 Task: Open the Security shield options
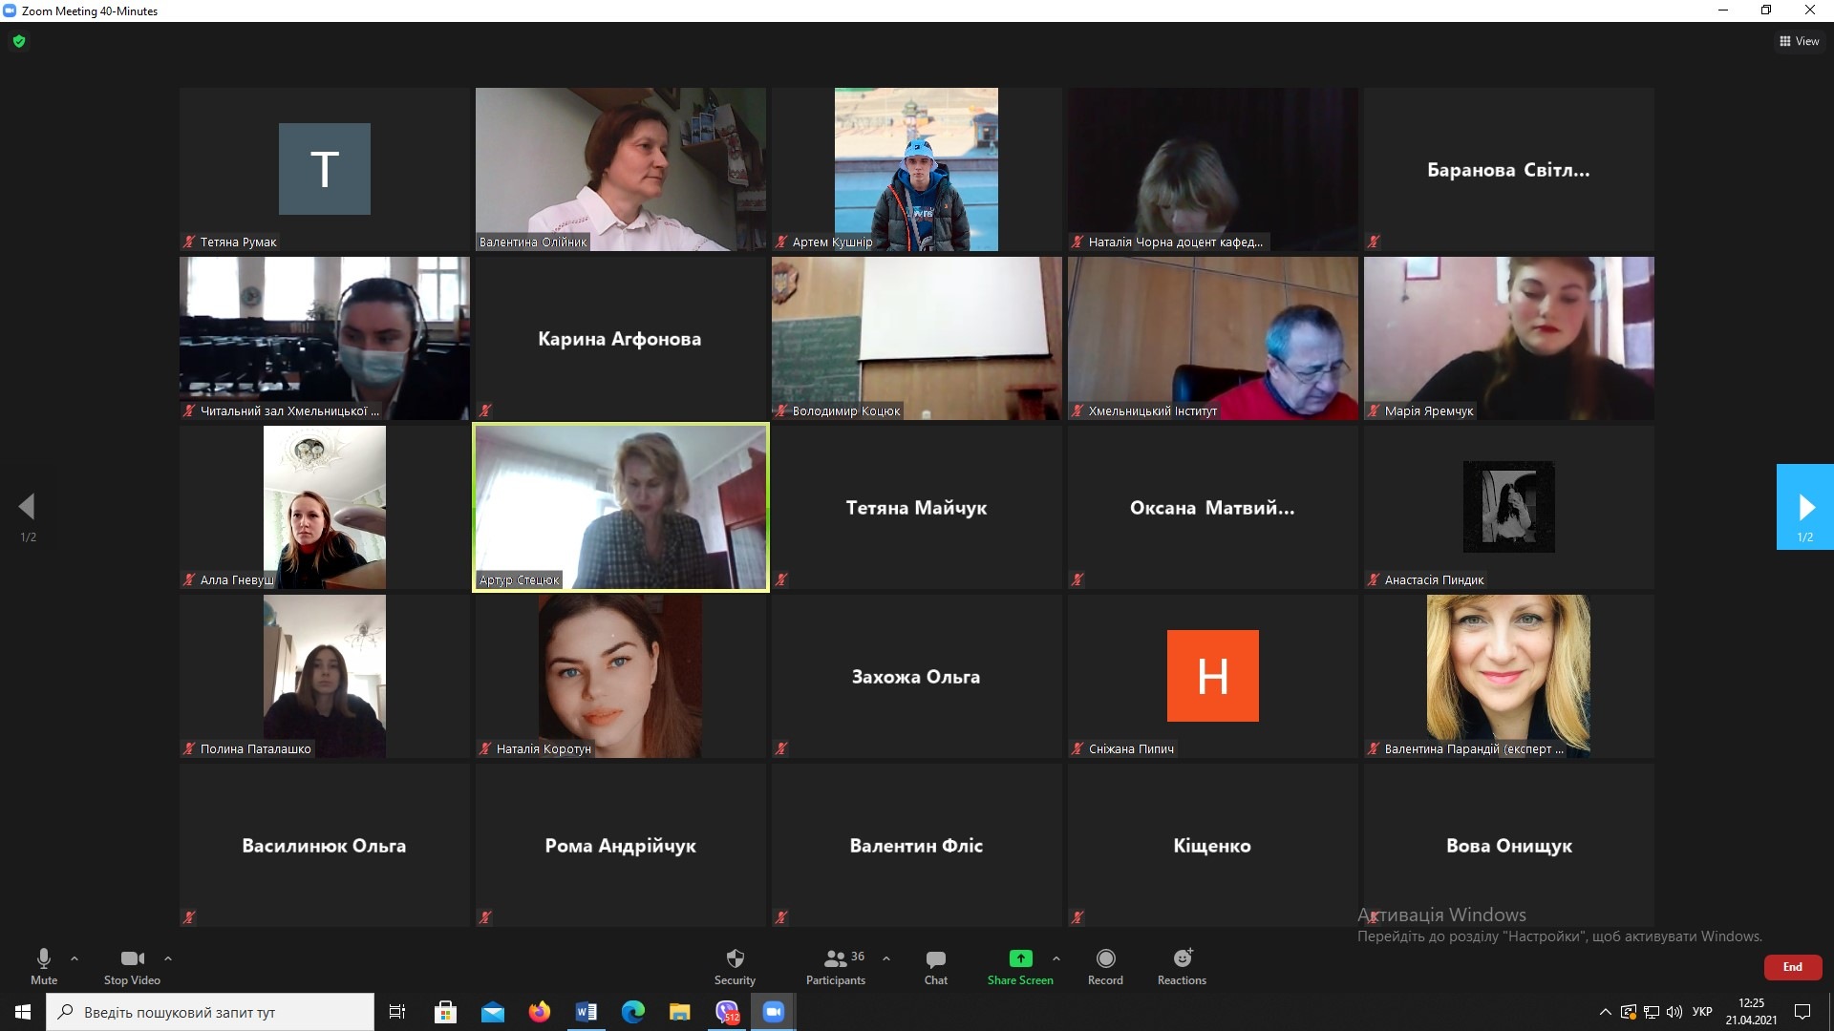point(735,965)
